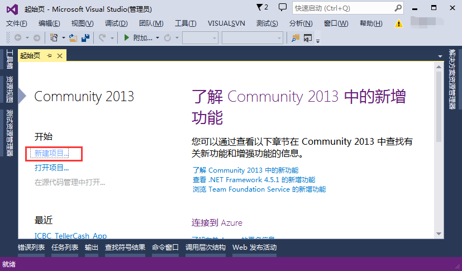
Task: Close the 起始页 tab
Action: [60, 56]
